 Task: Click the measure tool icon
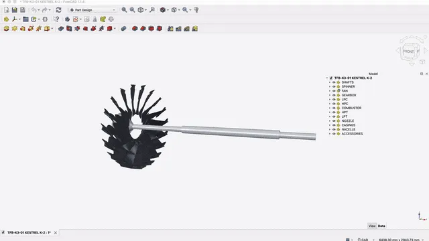(x=196, y=10)
